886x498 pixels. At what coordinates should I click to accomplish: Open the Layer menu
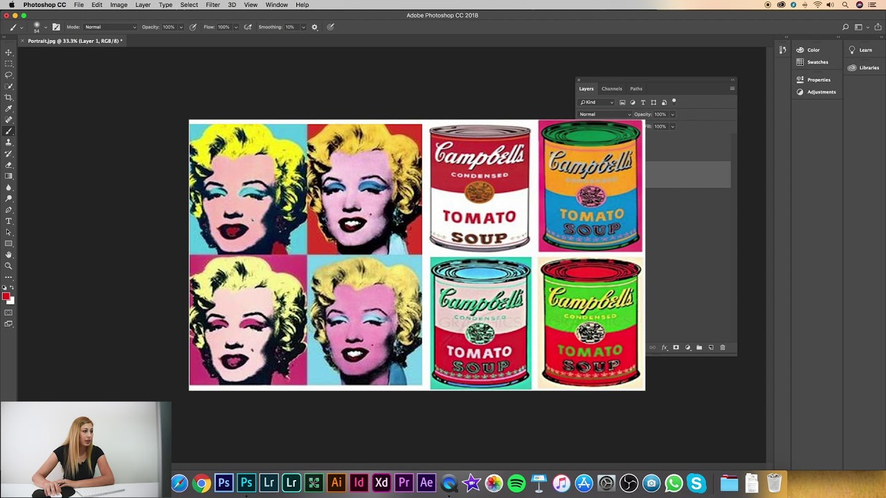[143, 5]
